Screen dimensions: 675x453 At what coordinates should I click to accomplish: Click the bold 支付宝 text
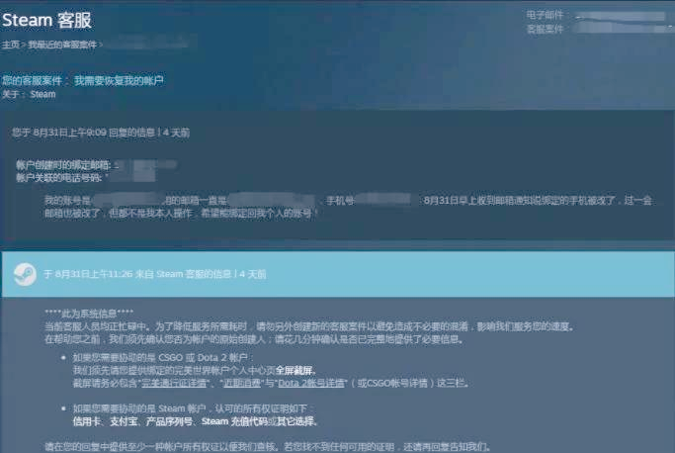tap(124, 421)
